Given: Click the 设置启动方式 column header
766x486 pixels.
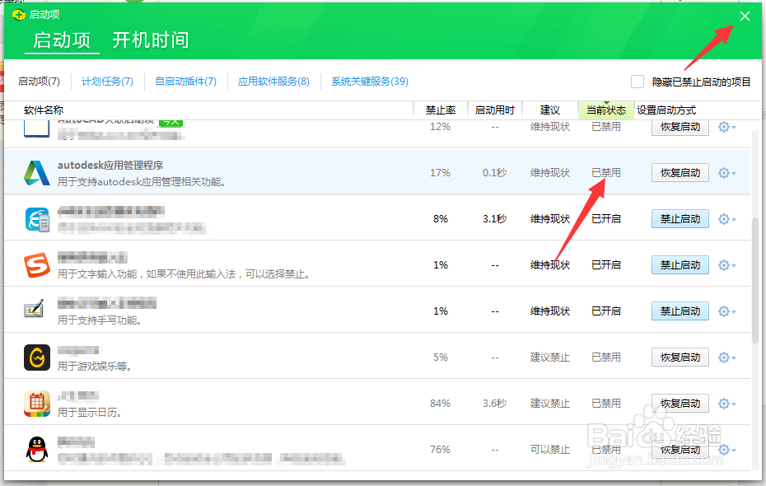Looking at the screenshot, I should tap(666, 110).
